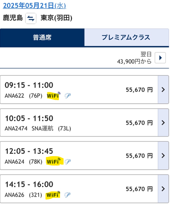
Task: Go to next day fares arrow
Action: point(160,58)
